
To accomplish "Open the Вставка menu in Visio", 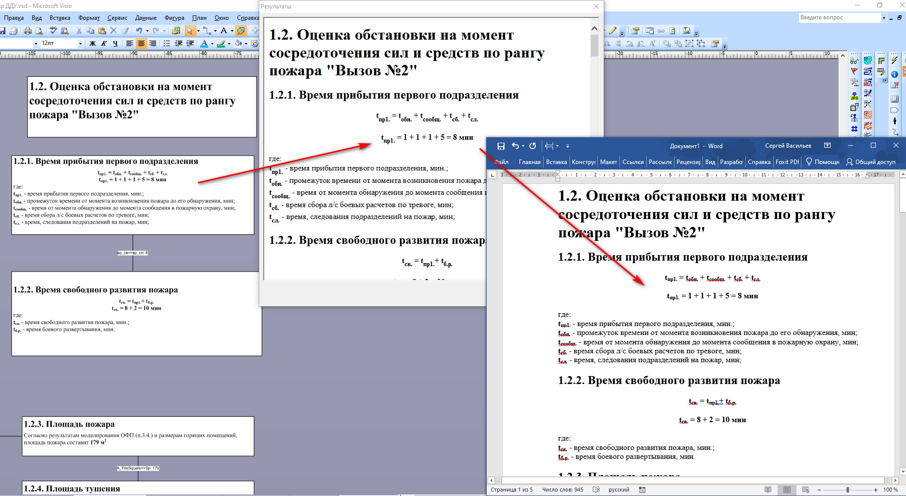I will tap(60, 18).
